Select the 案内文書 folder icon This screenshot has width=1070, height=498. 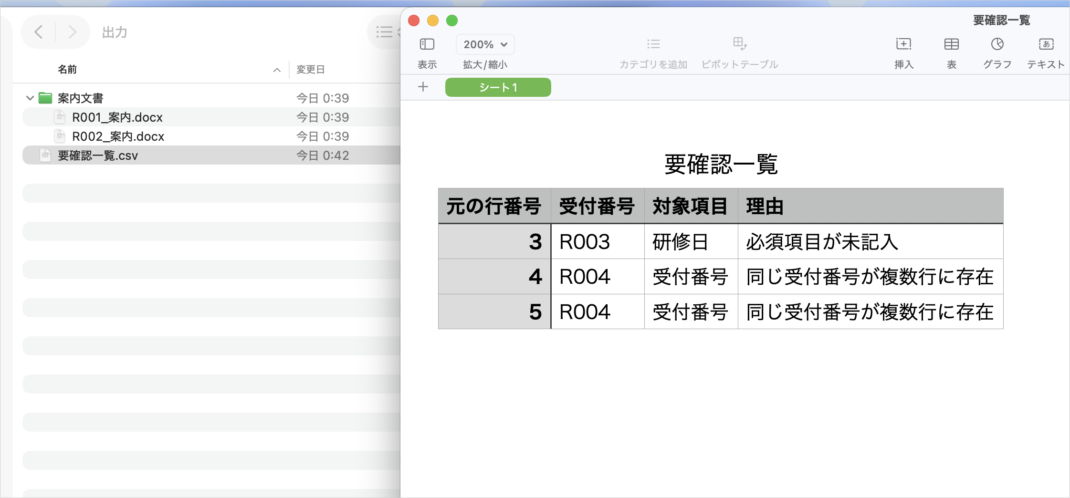(45, 98)
